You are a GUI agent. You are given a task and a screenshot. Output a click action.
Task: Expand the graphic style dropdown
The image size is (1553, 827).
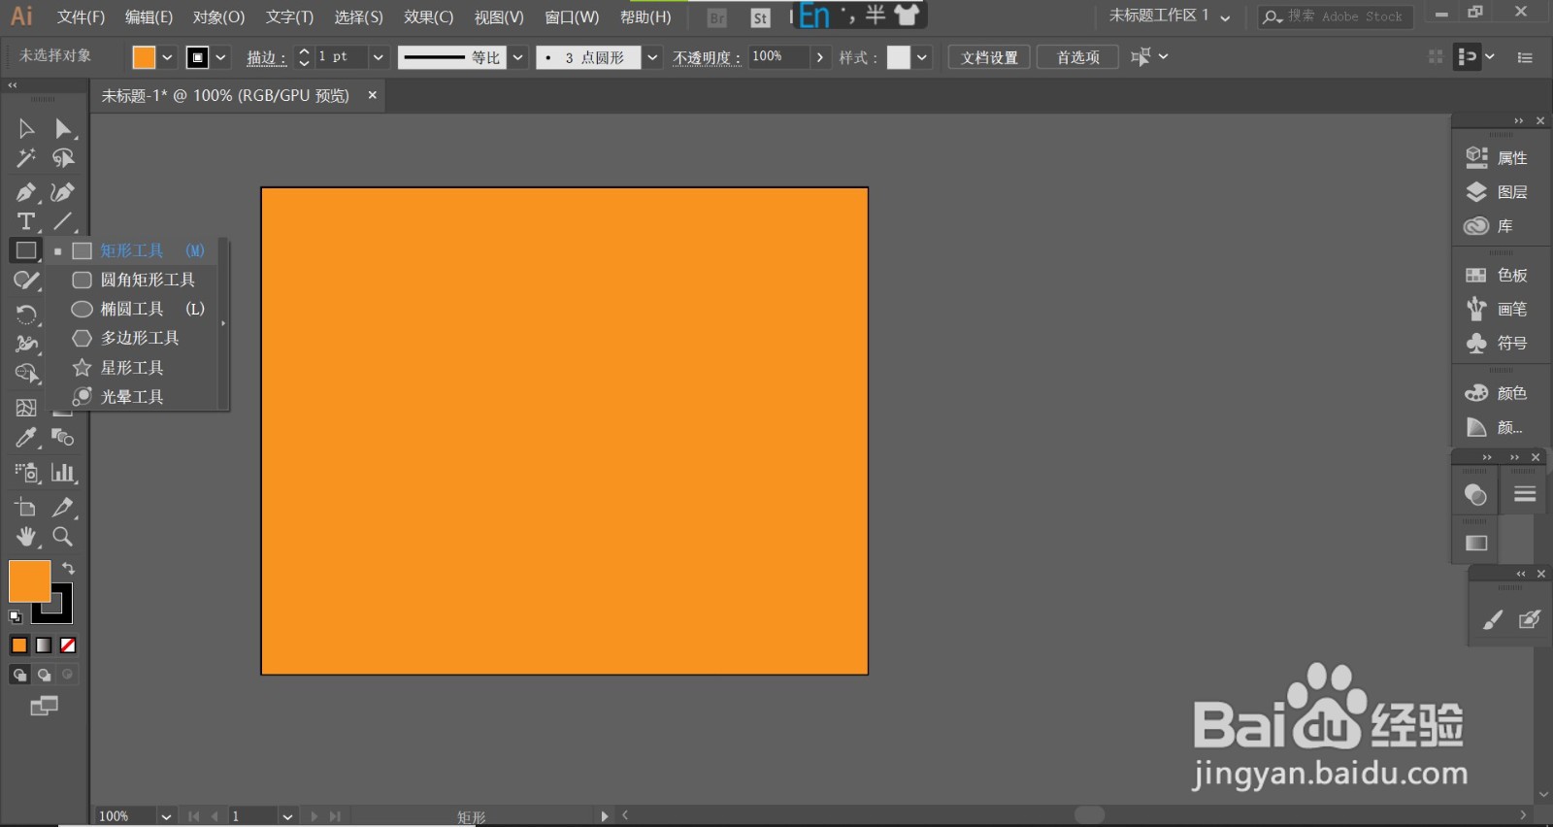pyautogui.click(x=922, y=57)
